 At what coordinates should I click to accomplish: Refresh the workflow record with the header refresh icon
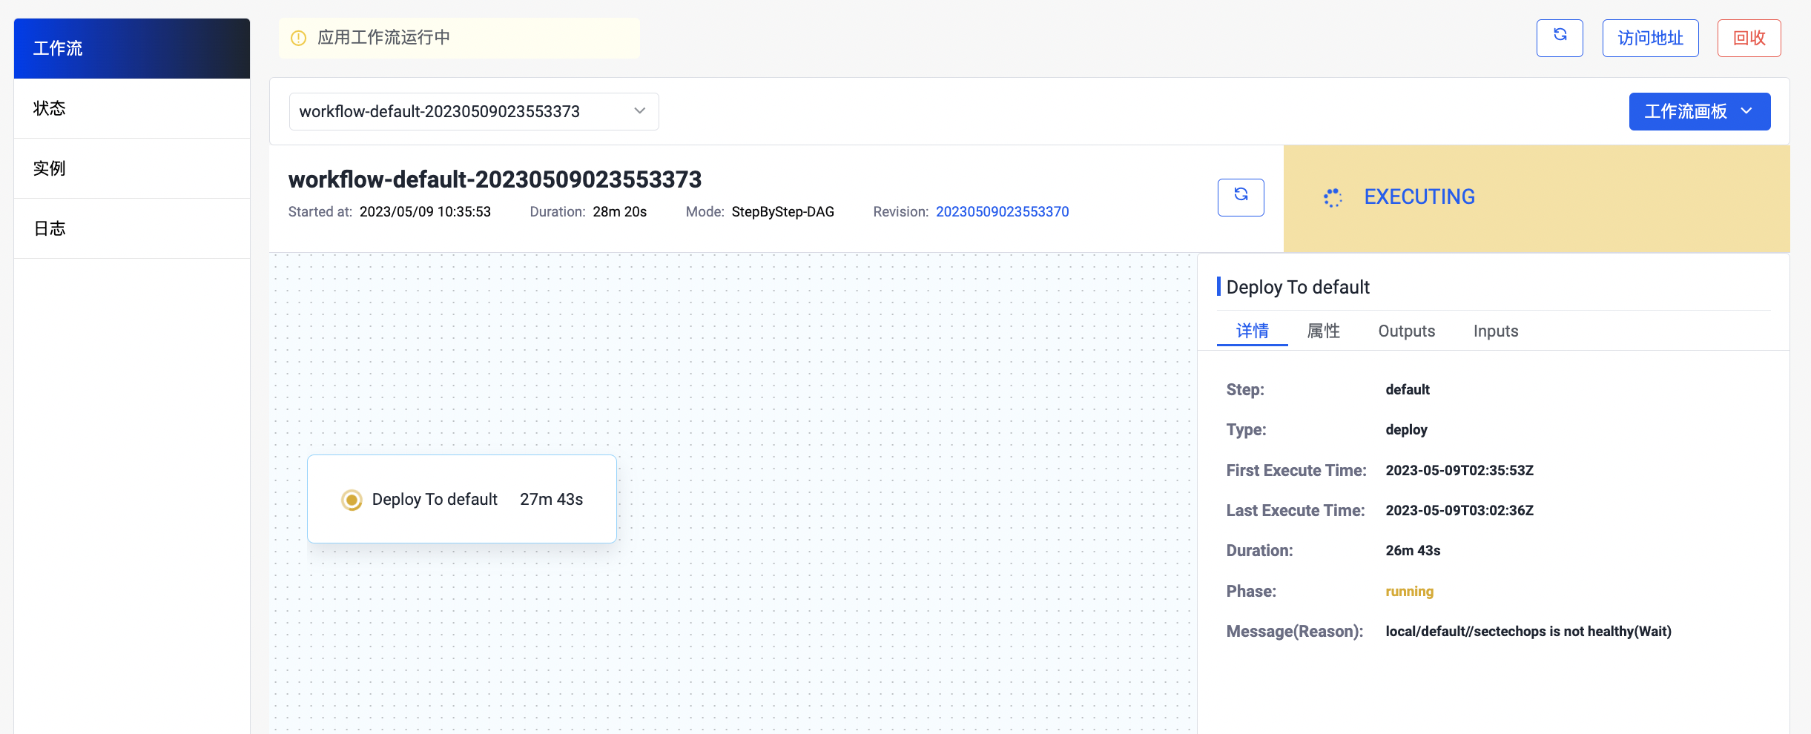[1241, 197]
